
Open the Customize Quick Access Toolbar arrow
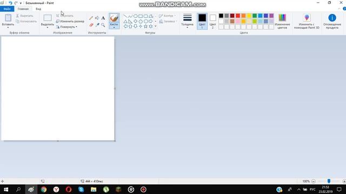21,3
